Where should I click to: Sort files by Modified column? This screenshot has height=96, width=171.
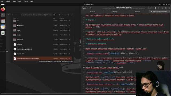[62, 18]
